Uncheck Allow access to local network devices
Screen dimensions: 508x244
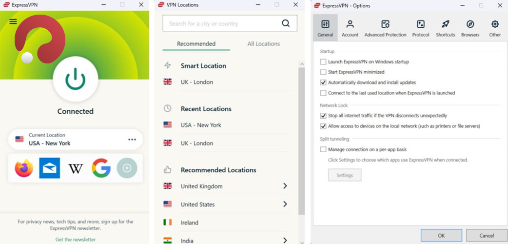click(323, 126)
